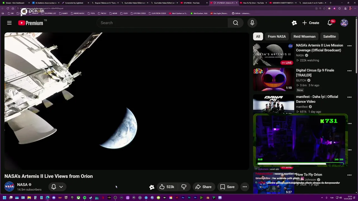Image resolution: width=358 pixels, height=201 pixels.
Task: Open How To Fly Orion video title
Action: point(309,175)
